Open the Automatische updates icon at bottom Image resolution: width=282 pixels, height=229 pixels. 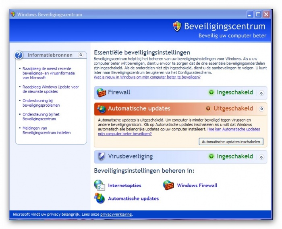pos(100,198)
